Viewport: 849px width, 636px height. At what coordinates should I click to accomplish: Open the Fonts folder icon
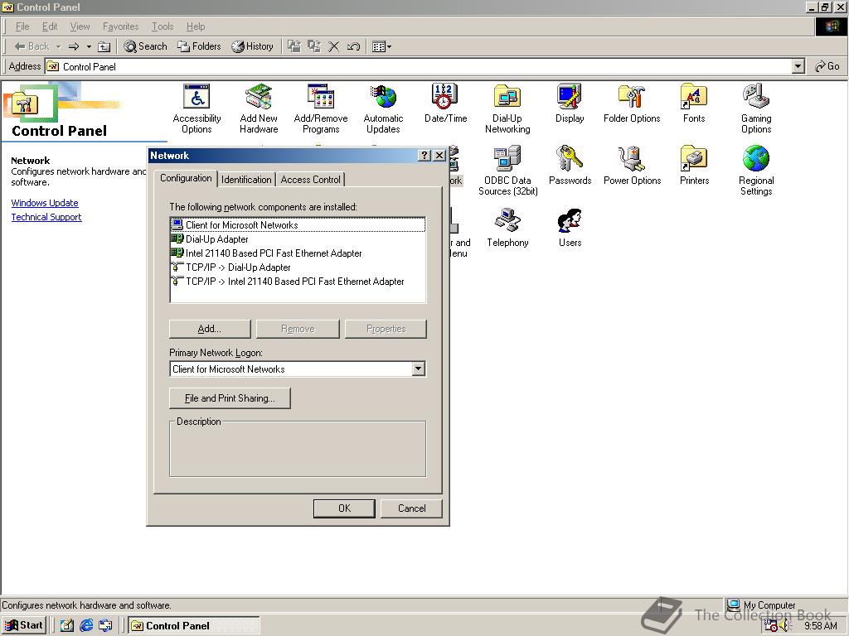pyautogui.click(x=694, y=104)
